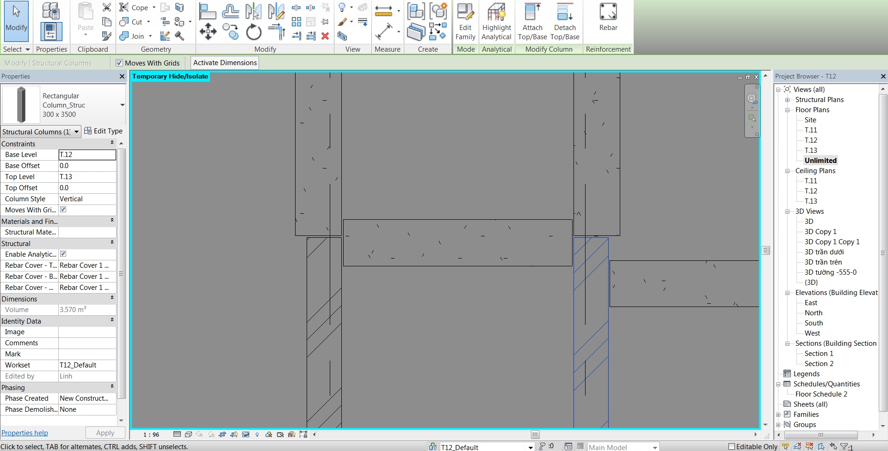Select the Move tool in Modify panel
This screenshot has width=888, height=451.
point(208,32)
